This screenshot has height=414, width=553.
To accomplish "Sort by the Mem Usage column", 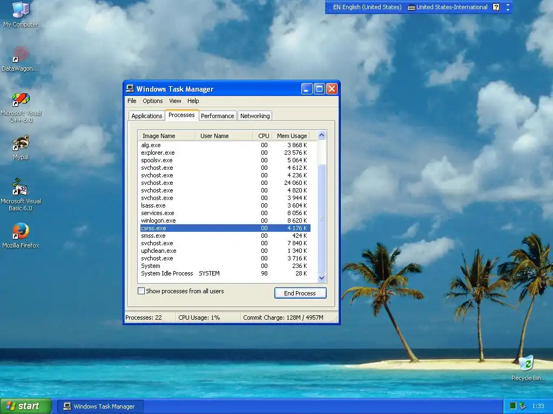I will point(291,136).
